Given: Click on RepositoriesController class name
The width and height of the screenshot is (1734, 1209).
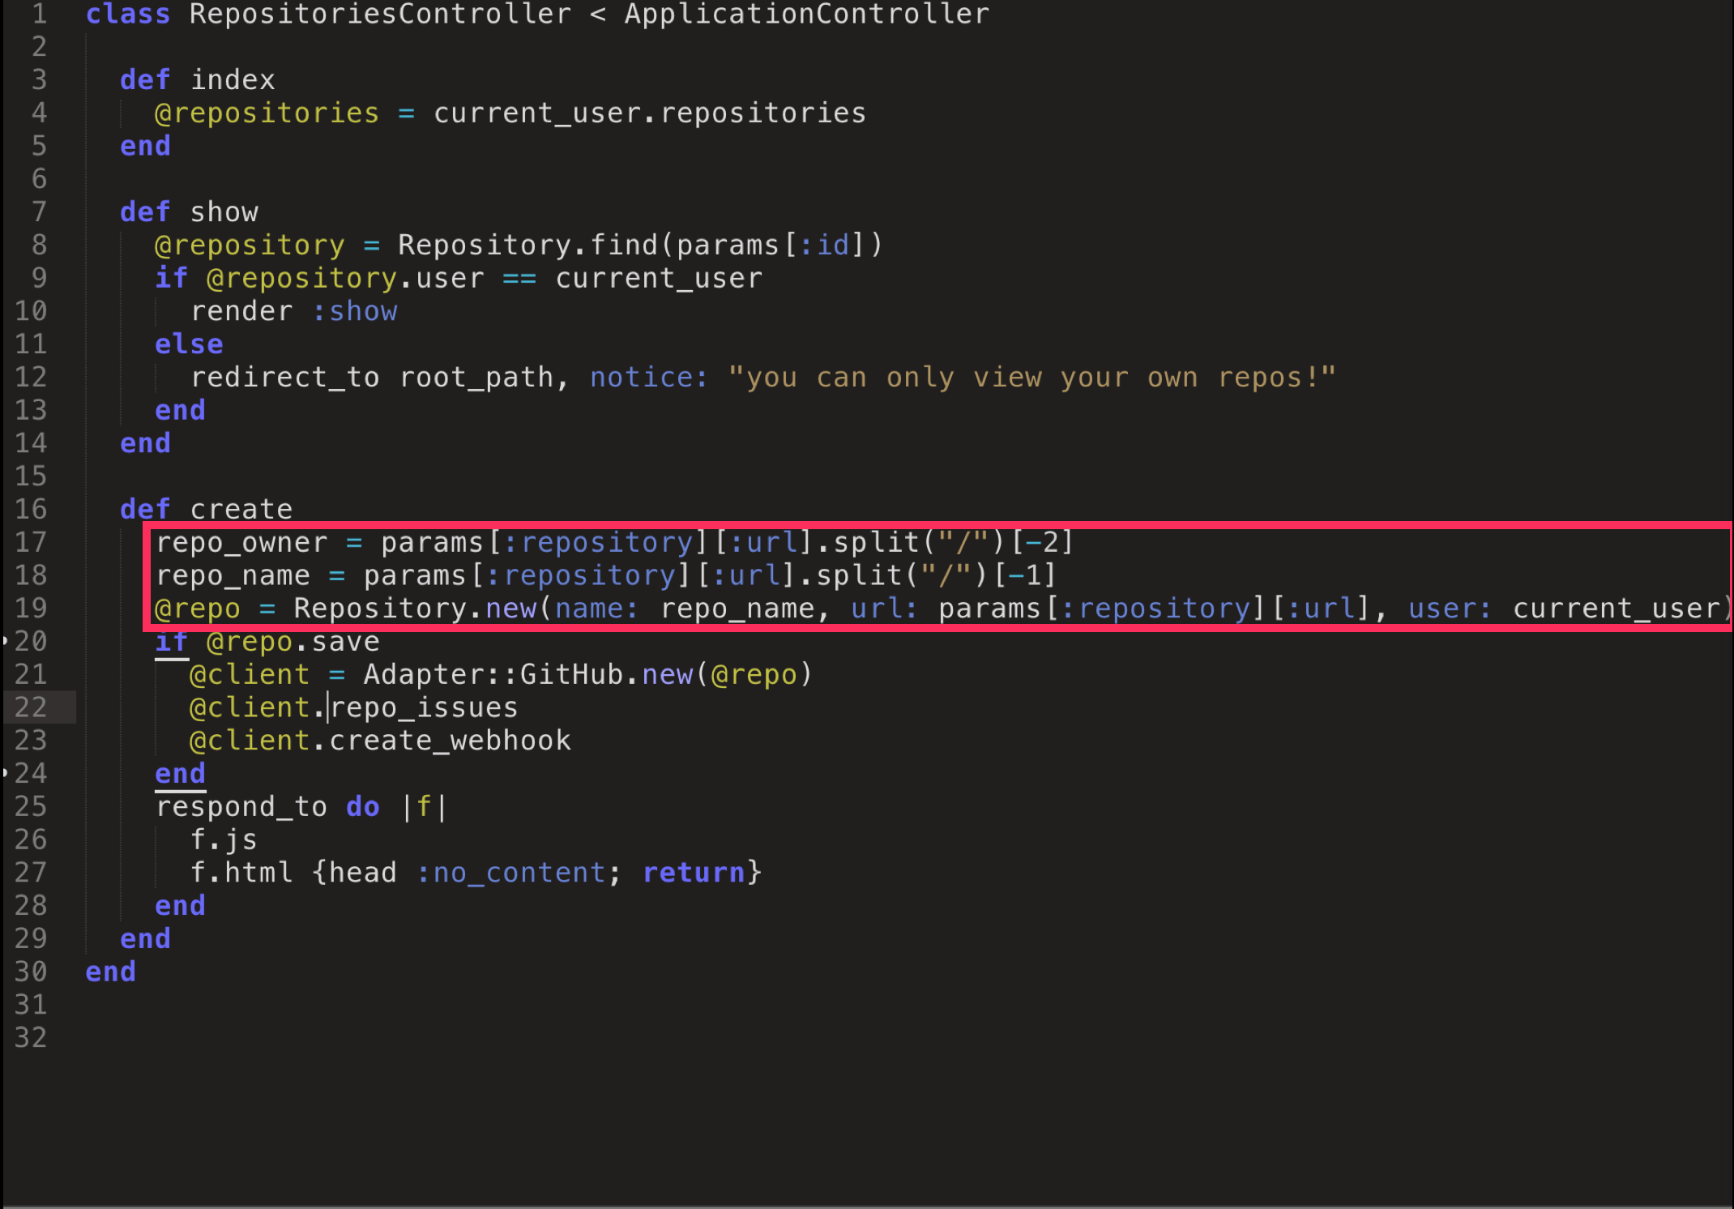Looking at the screenshot, I should click(380, 14).
